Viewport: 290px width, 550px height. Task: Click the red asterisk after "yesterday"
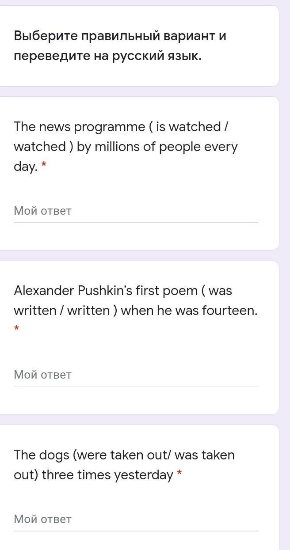tap(179, 475)
